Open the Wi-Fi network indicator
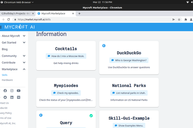 [x=188, y=2]
